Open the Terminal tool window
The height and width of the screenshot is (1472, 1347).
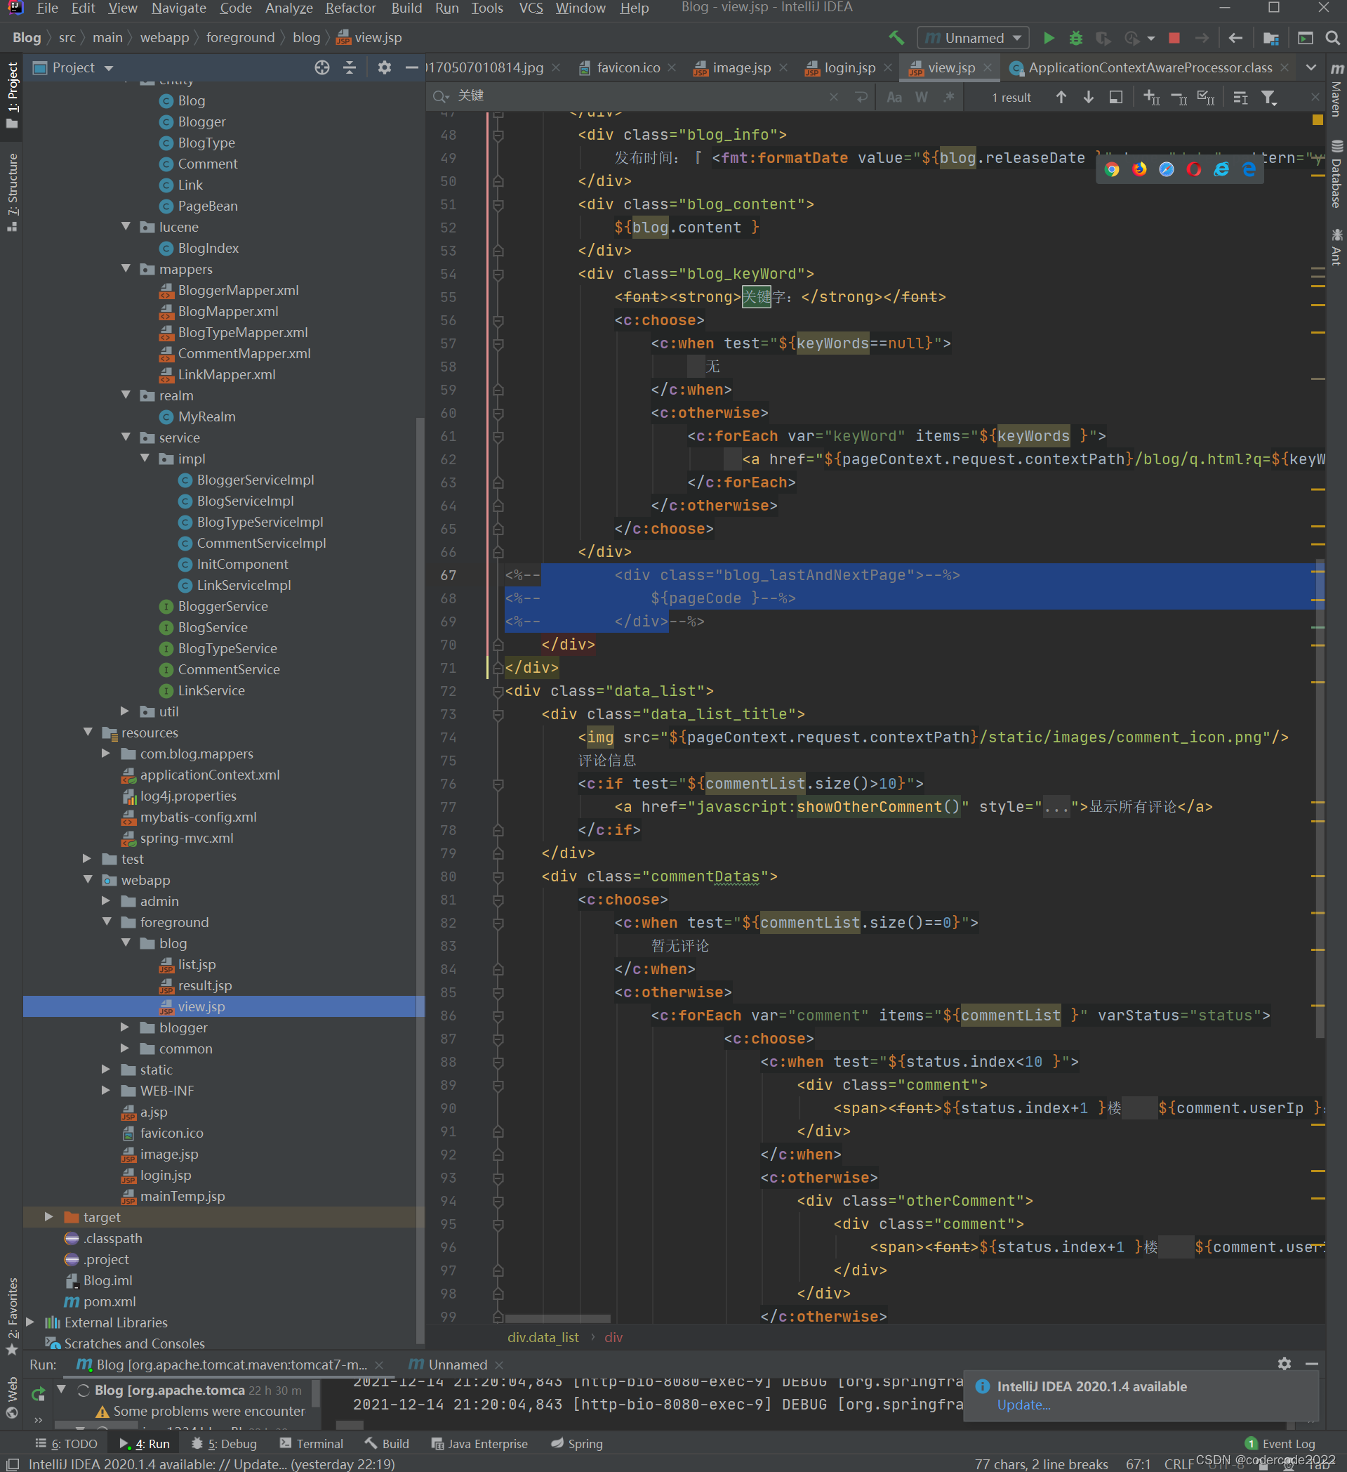coord(311,1443)
